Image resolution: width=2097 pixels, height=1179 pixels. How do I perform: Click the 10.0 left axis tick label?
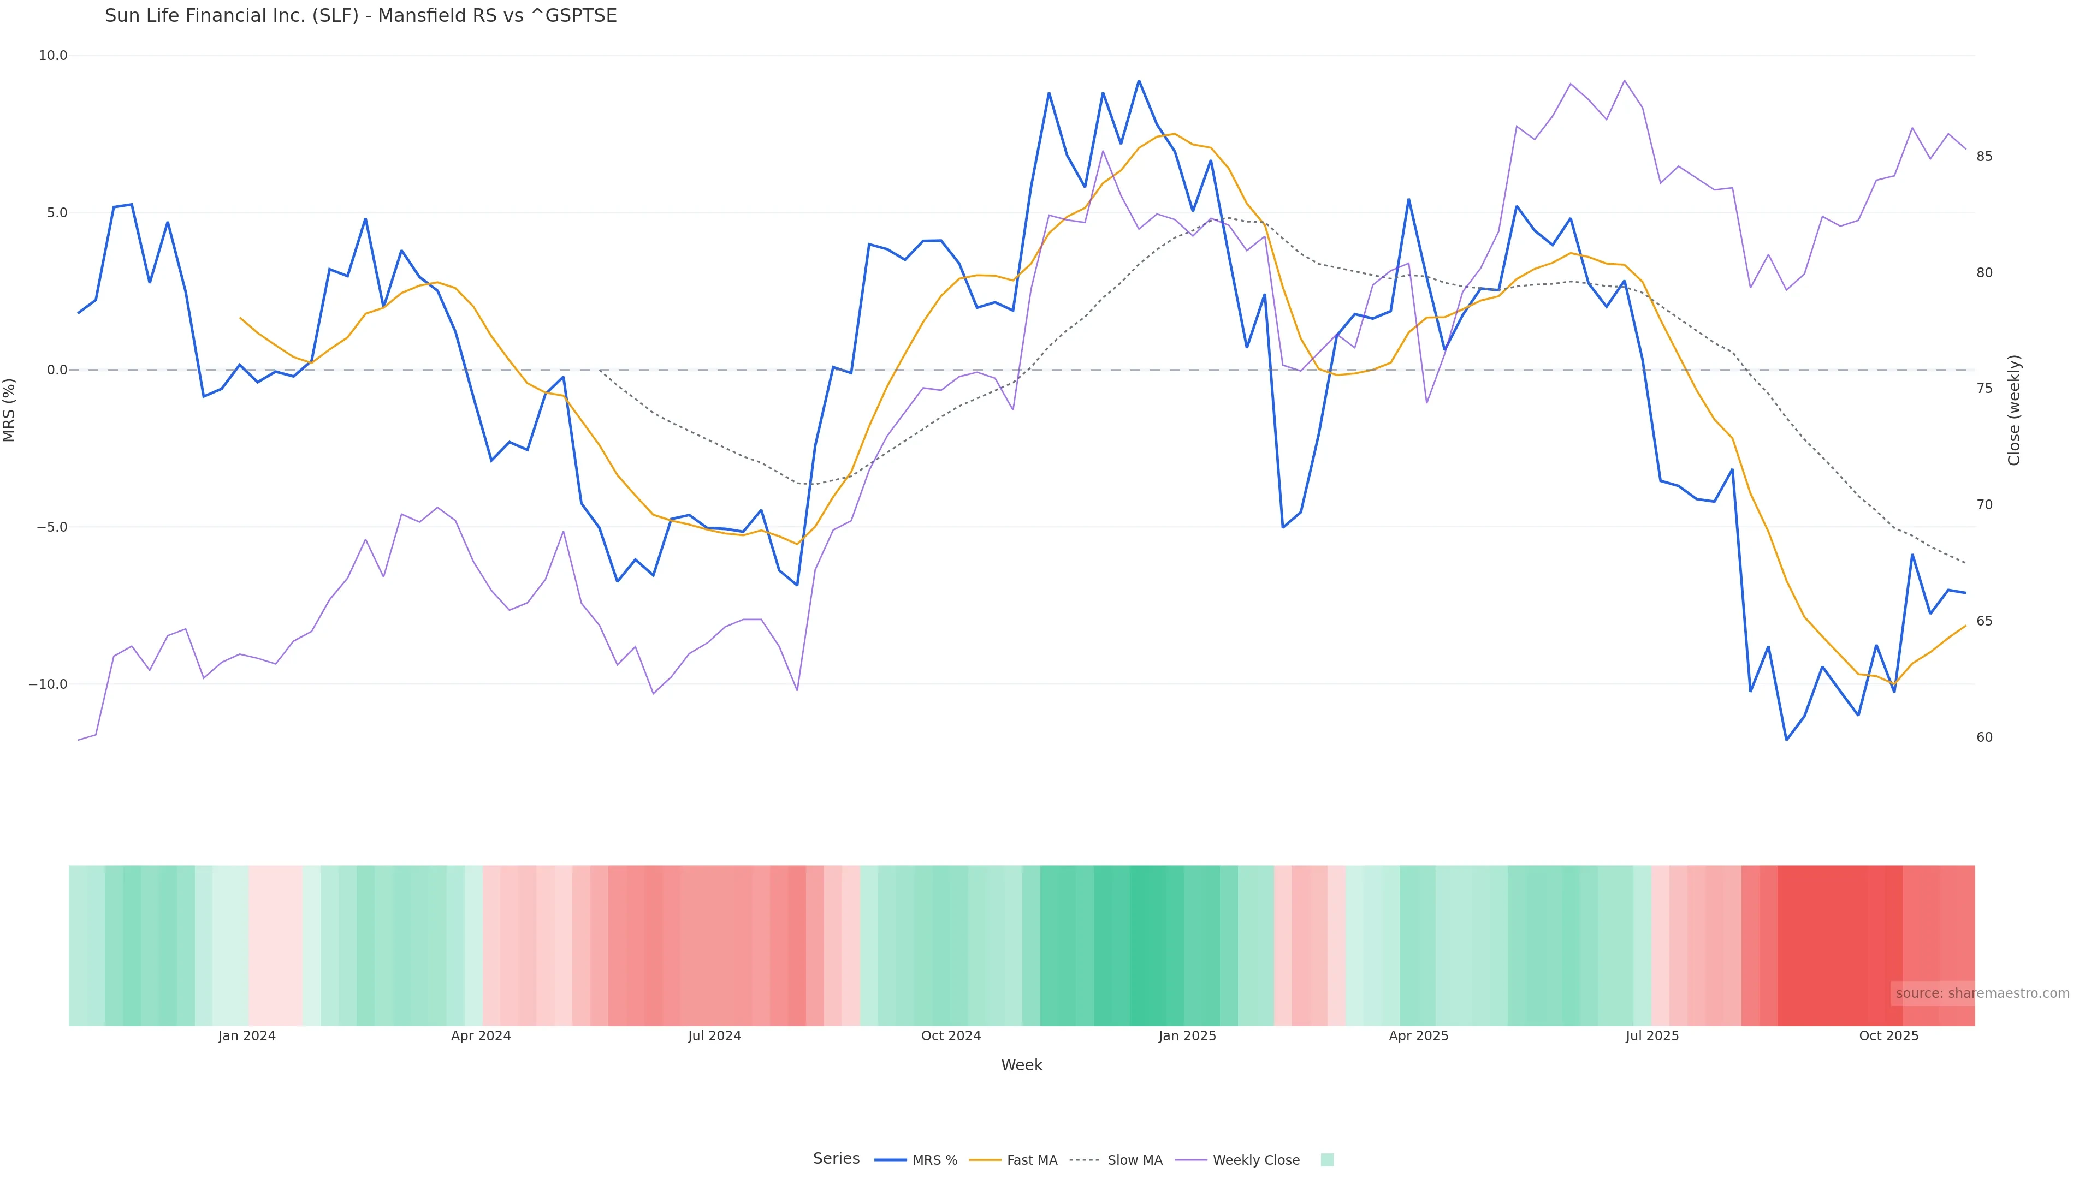[53, 55]
